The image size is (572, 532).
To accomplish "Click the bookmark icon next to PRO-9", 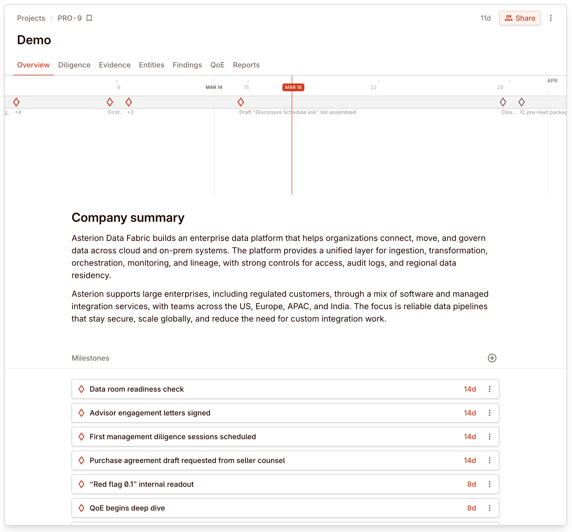I will pos(89,18).
